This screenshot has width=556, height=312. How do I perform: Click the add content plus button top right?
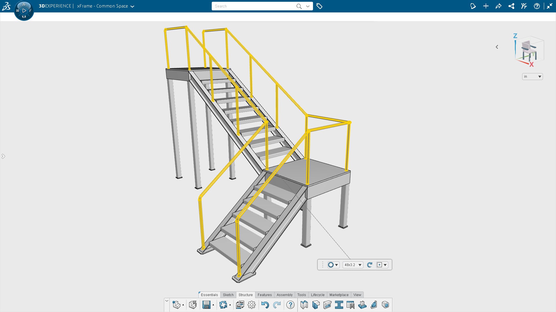coord(486,6)
